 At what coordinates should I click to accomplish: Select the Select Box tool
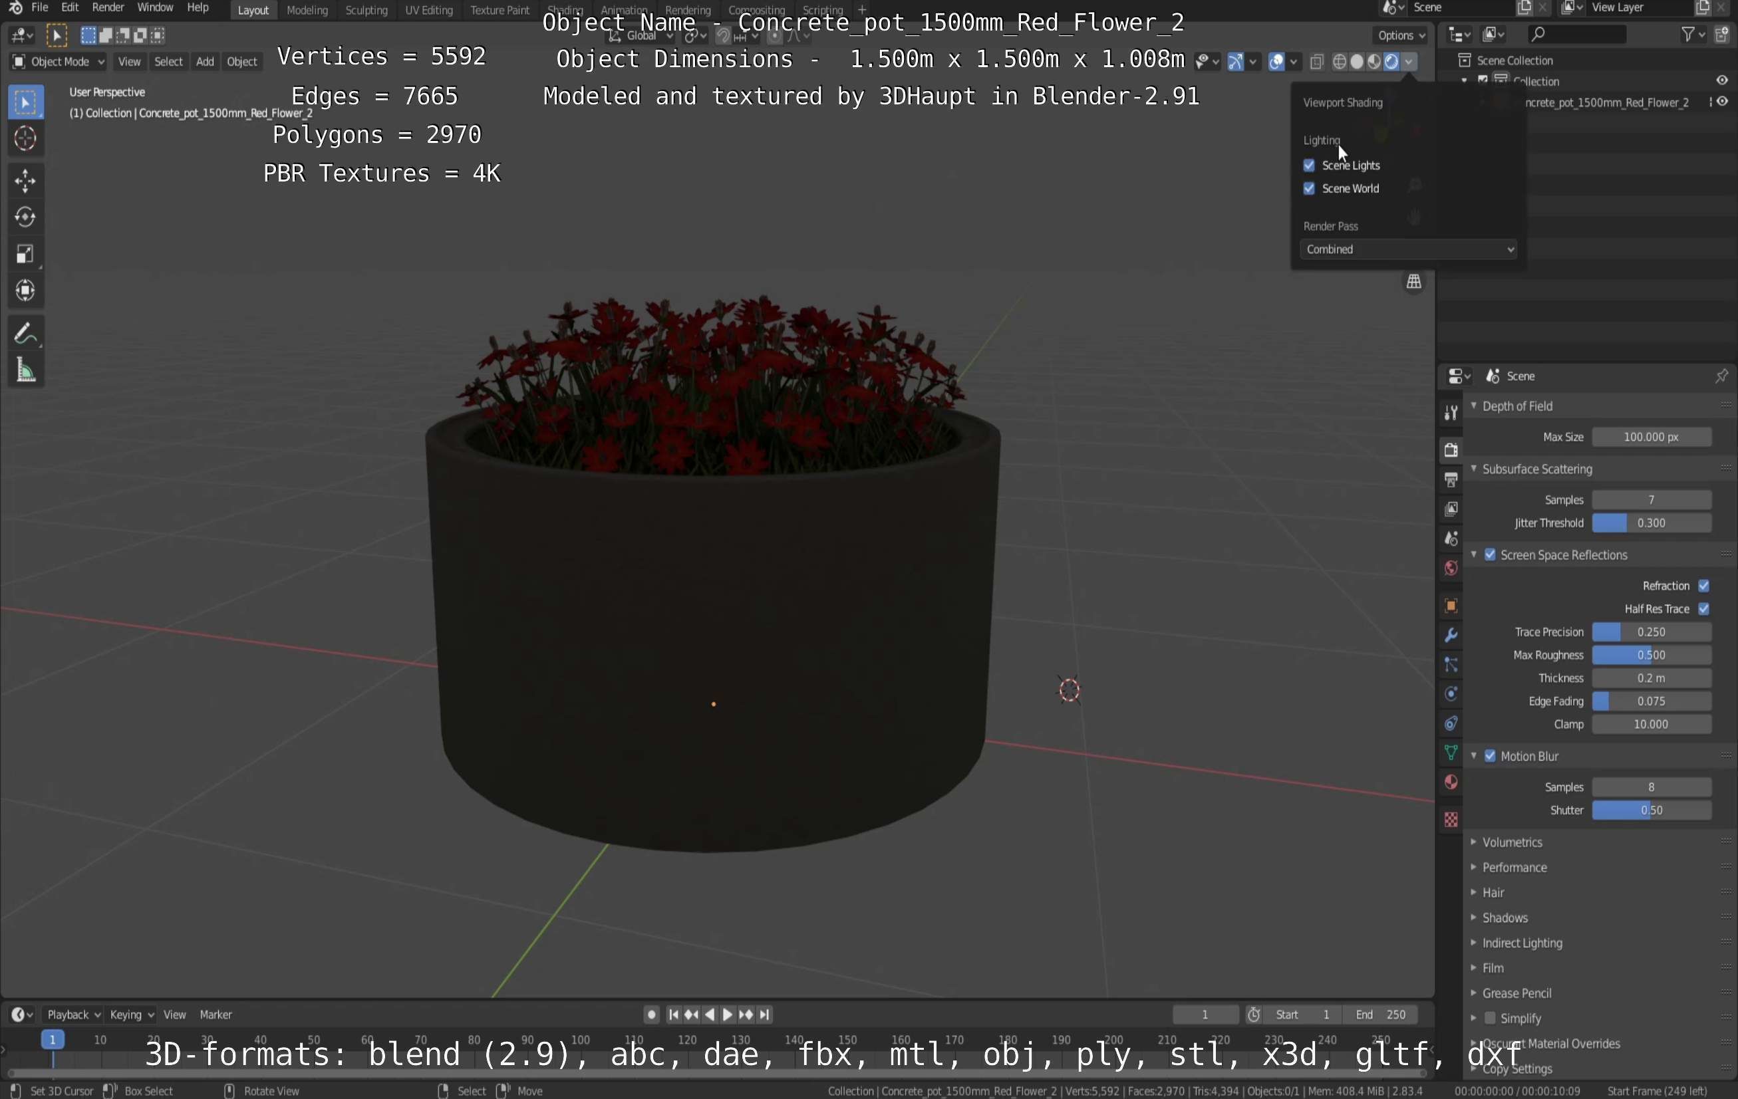(25, 102)
